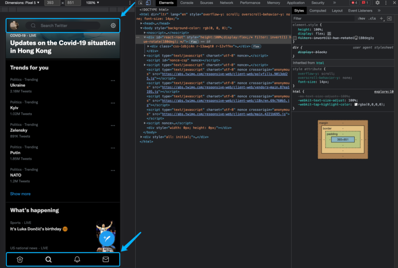Open Messages envelope in bottom navigation
The height and width of the screenshot is (268, 398).
click(x=106, y=259)
